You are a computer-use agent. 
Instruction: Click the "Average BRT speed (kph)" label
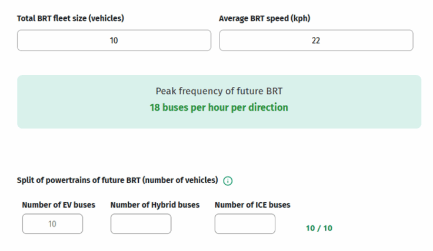pyautogui.click(x=264, y=18)
